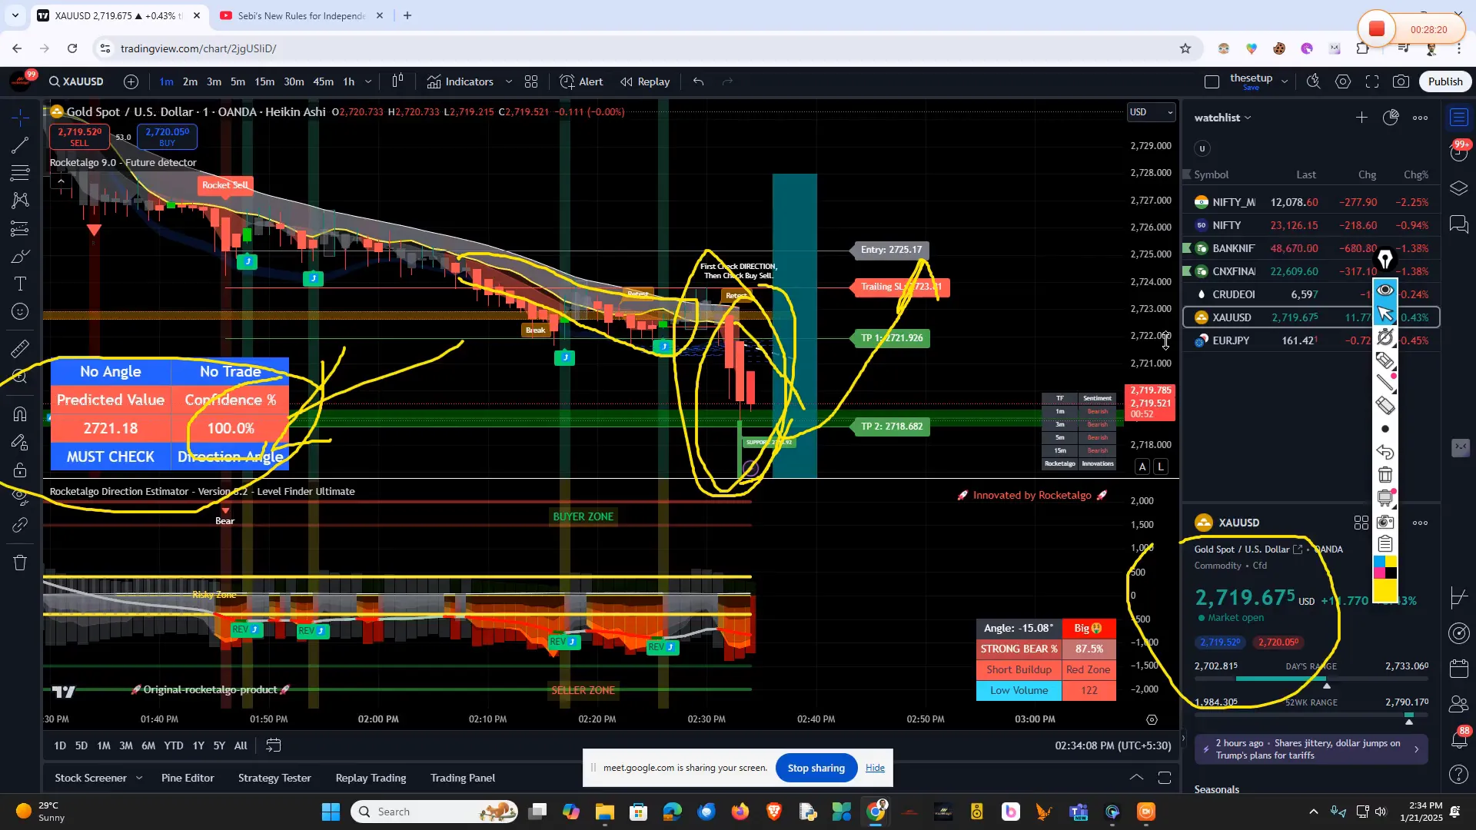This screenshot has height=830, width=1476.
Task: Open the Pine Editor tab
Action: click(x=188, y=778)
